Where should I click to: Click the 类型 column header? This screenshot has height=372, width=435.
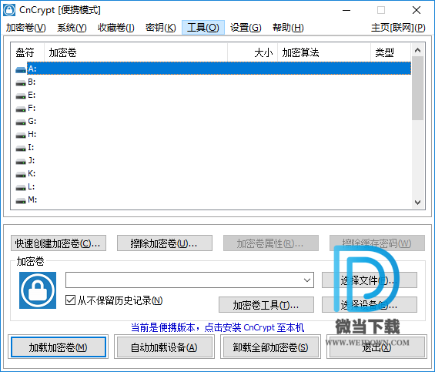point(390,52)
